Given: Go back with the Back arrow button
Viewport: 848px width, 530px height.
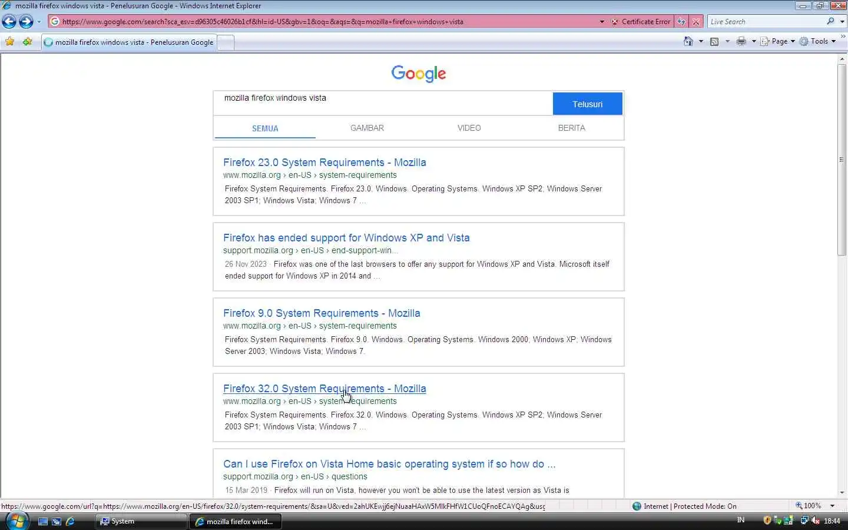Looking at the screenshot, I should pos(9,22).
